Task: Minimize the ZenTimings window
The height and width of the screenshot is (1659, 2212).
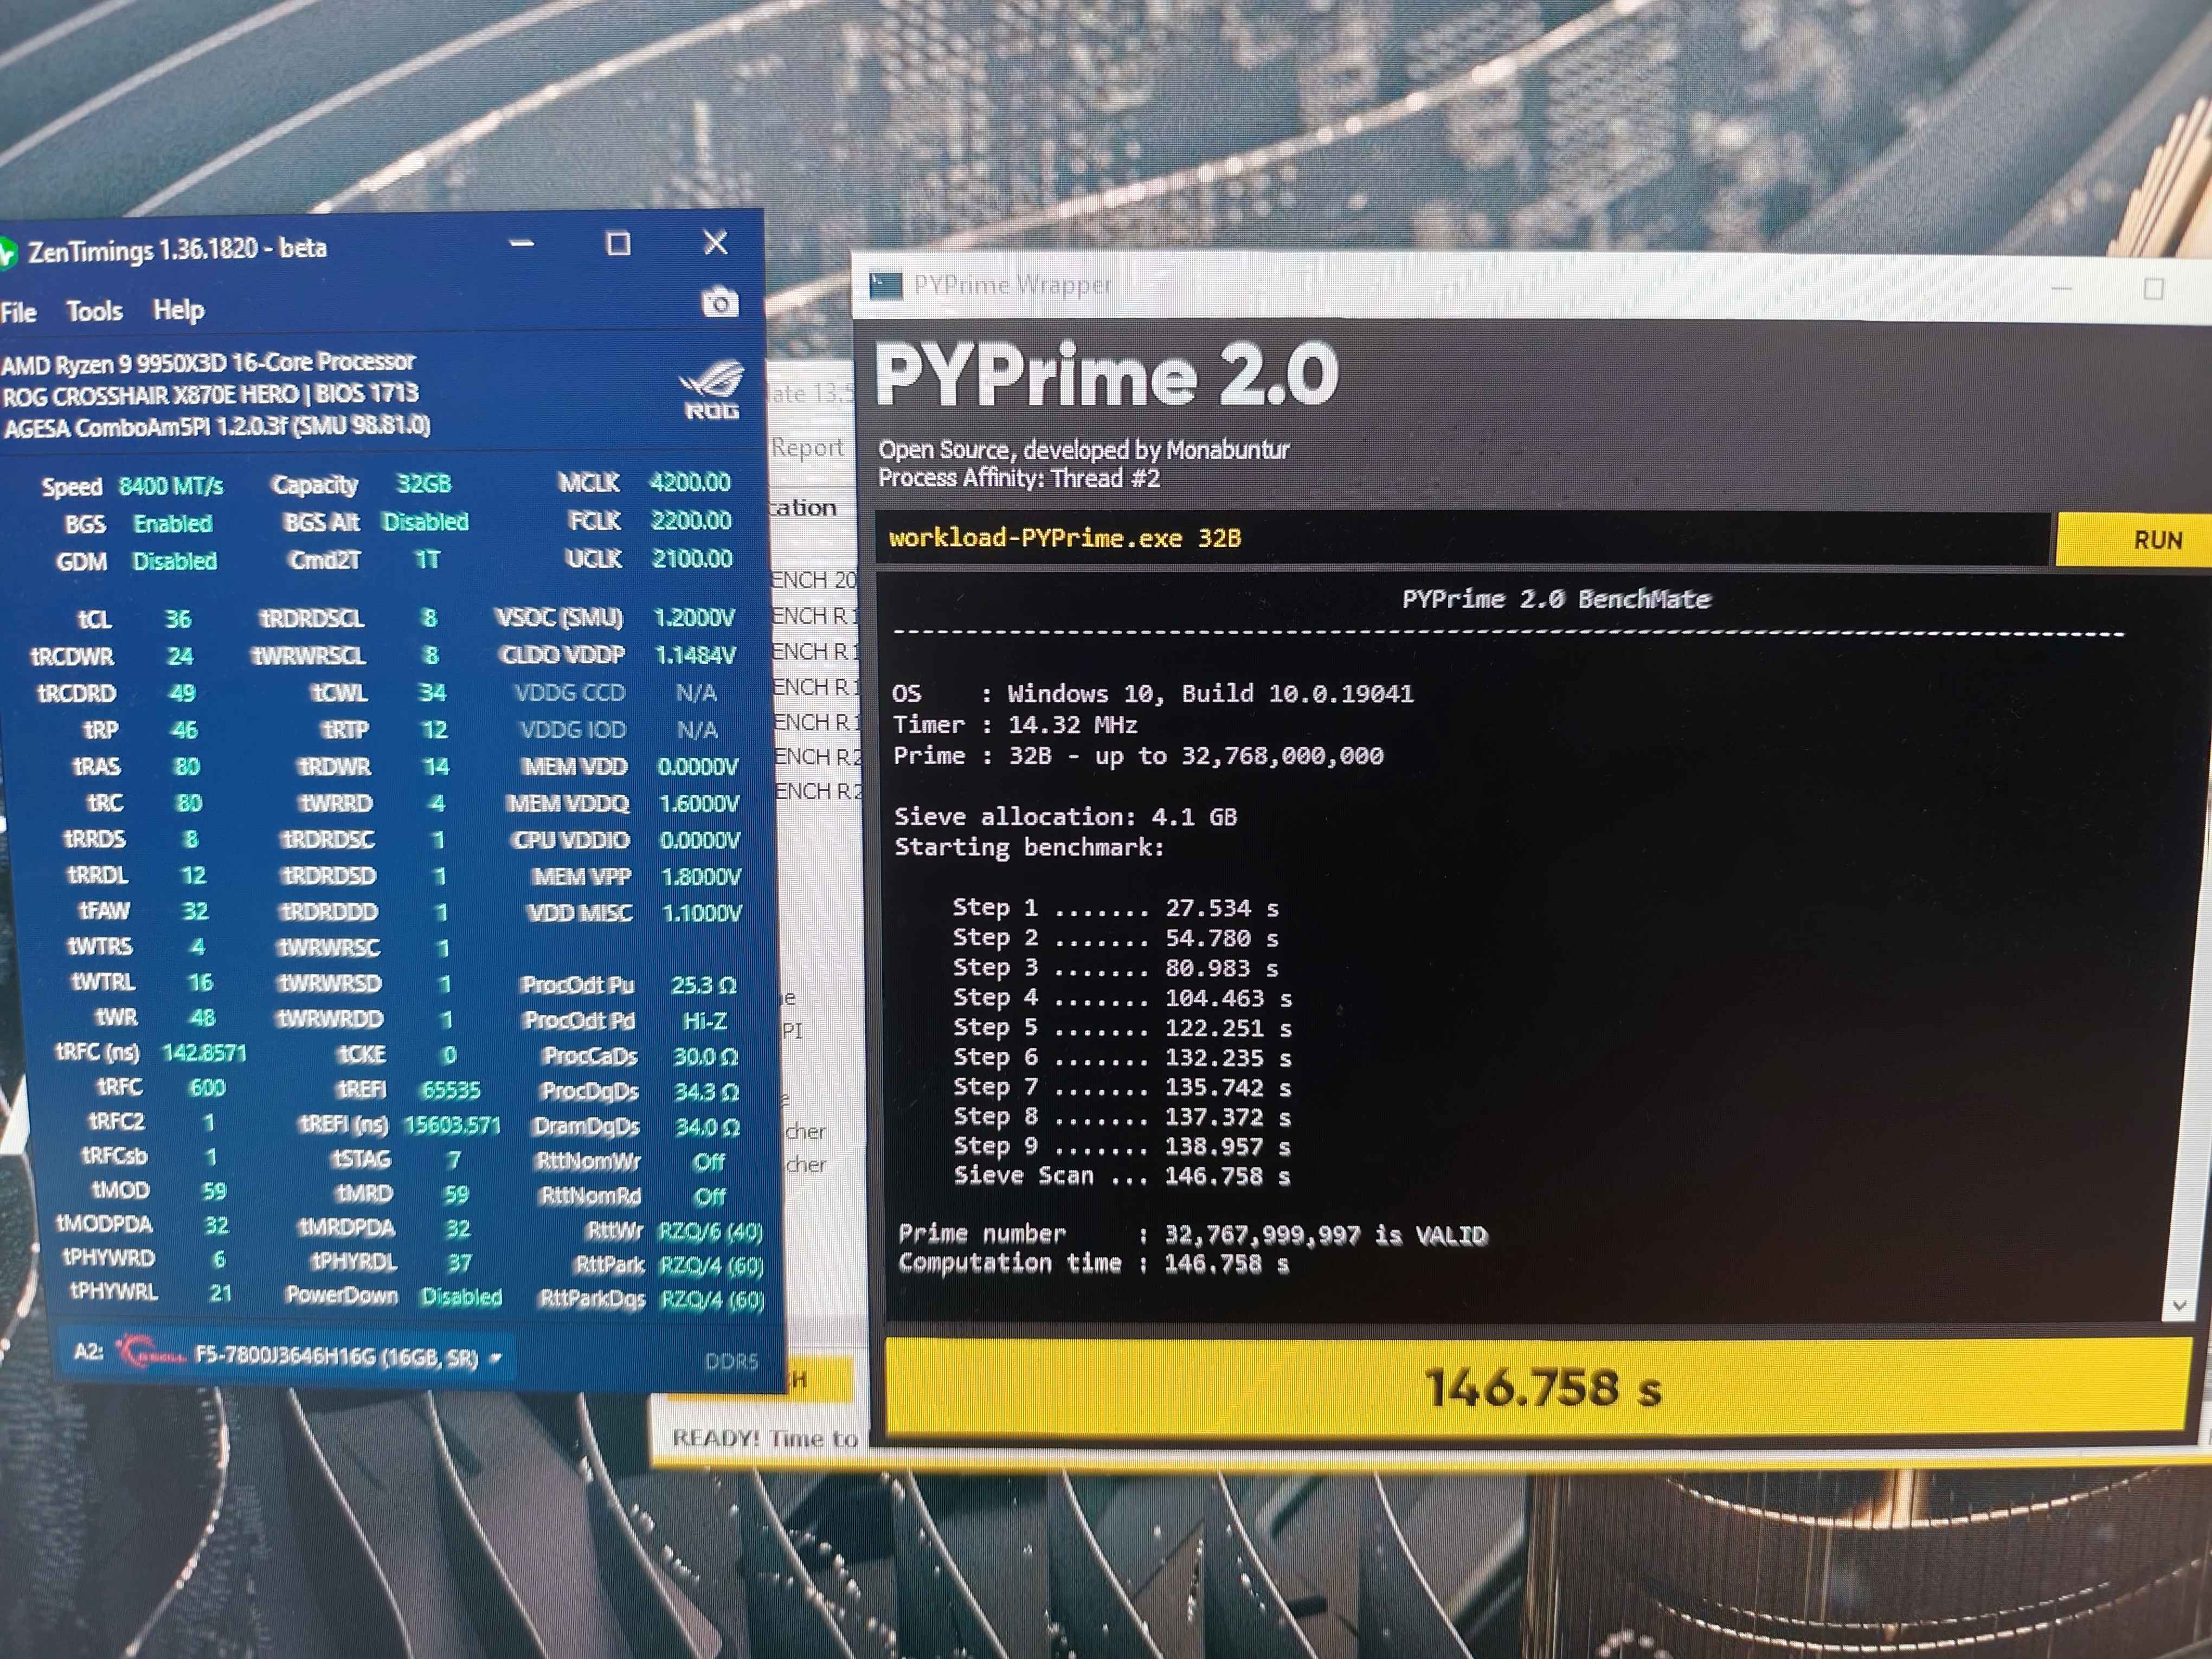Action: [521, 244]
